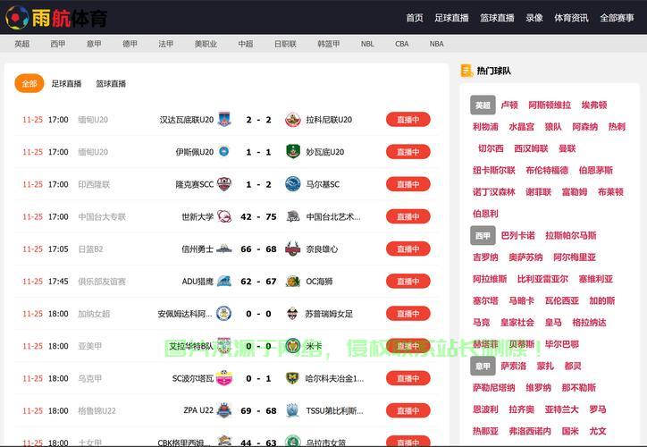
Task: Click the 哈尔科夫冶金 team badge
Action: 292,378
